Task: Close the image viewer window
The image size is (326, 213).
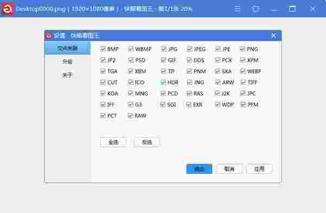Action: click(313, 9)
